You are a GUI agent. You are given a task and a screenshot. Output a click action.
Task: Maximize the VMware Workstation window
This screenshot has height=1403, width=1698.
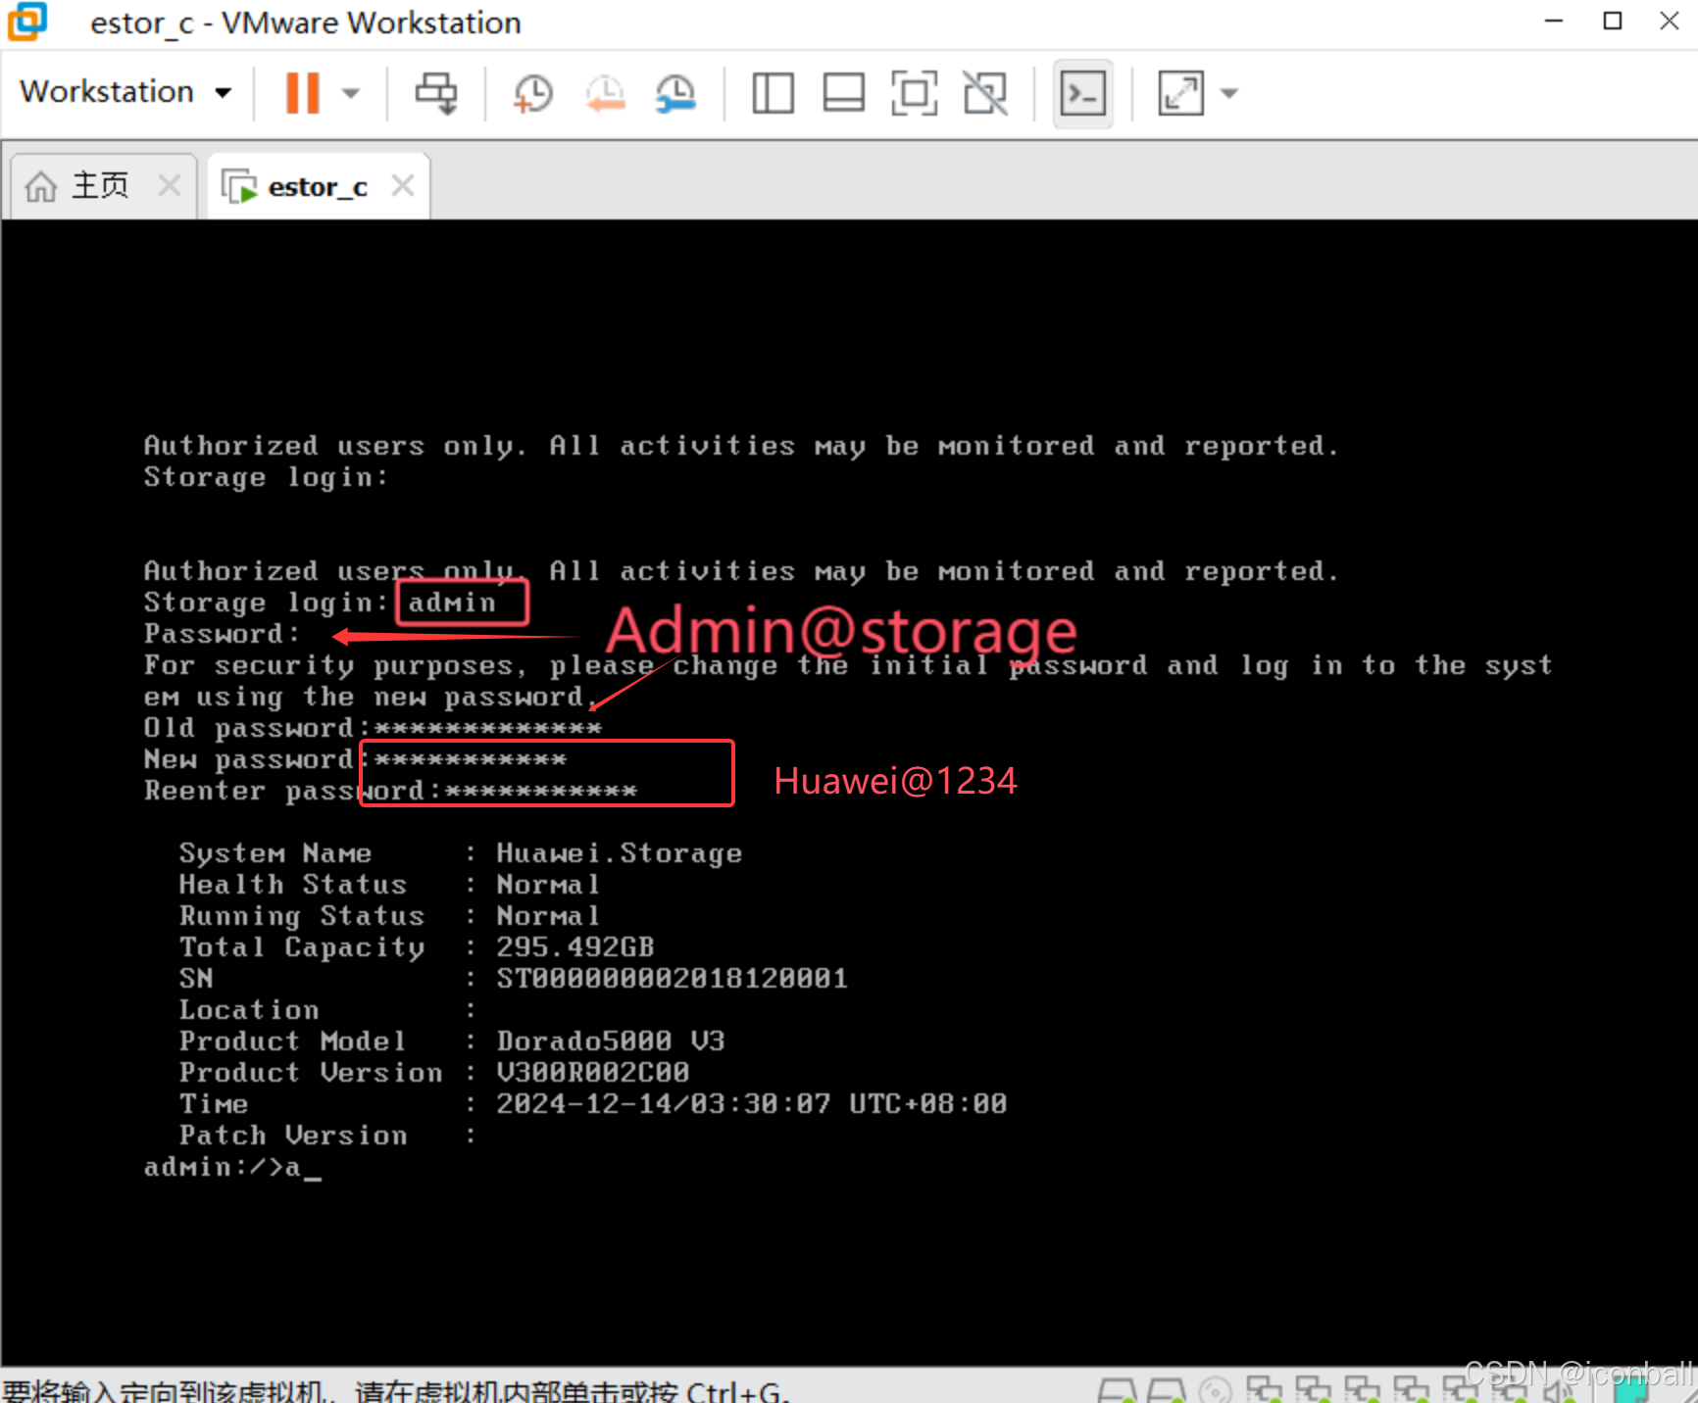(1613, 21)
